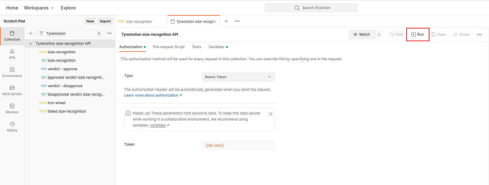Expand the Workspaces menu
Screen dimensions: 489x185
39,8
